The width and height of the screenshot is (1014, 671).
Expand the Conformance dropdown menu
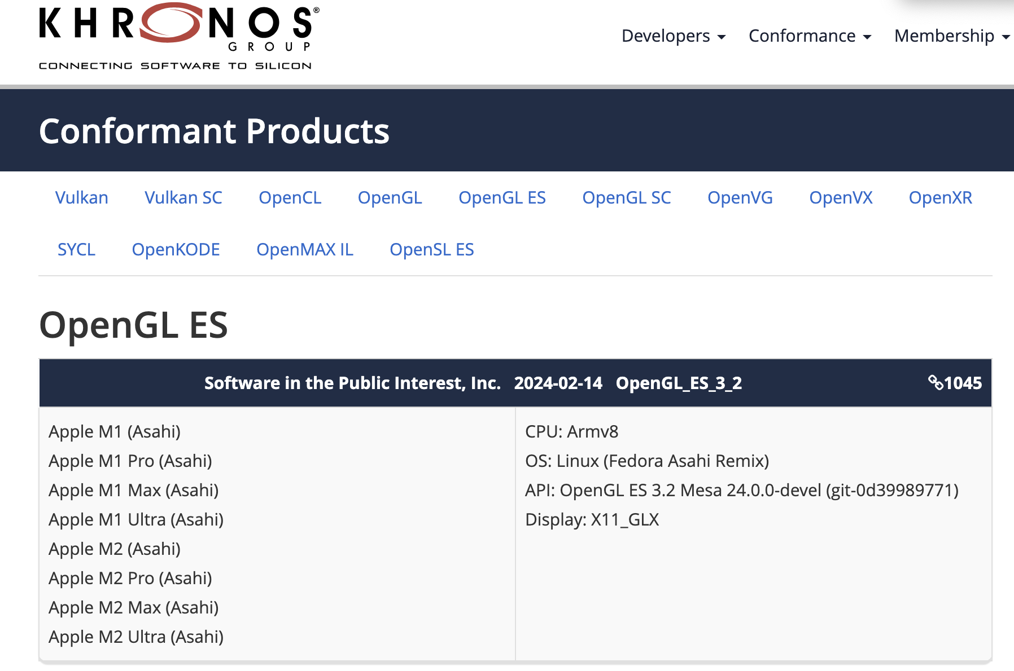pos(810,36)
